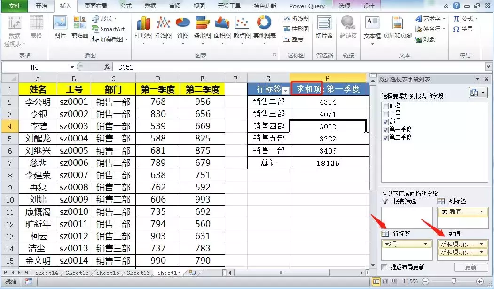Open the Σ 数值 dropdown in column labels area
This screenshot has height=289, width=494.
(x=482, y=212)
